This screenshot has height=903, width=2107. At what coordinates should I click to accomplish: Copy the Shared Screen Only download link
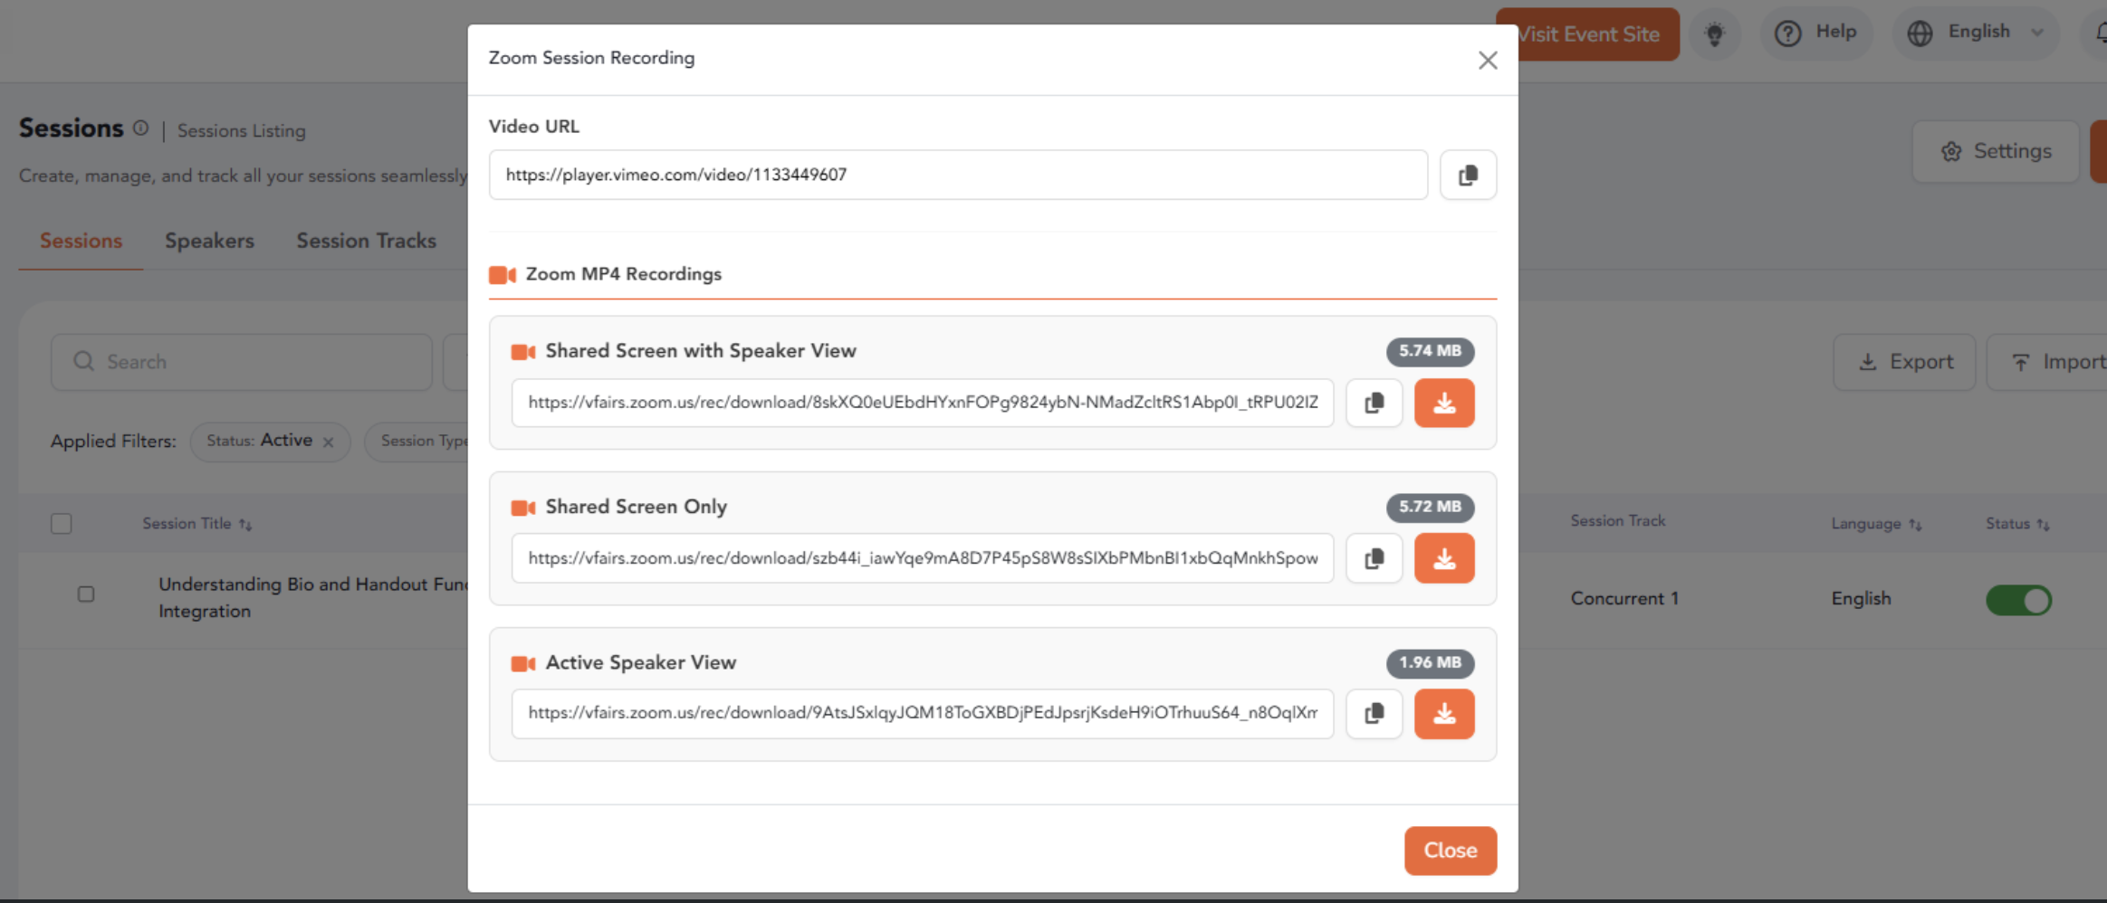pos(1374,558)
